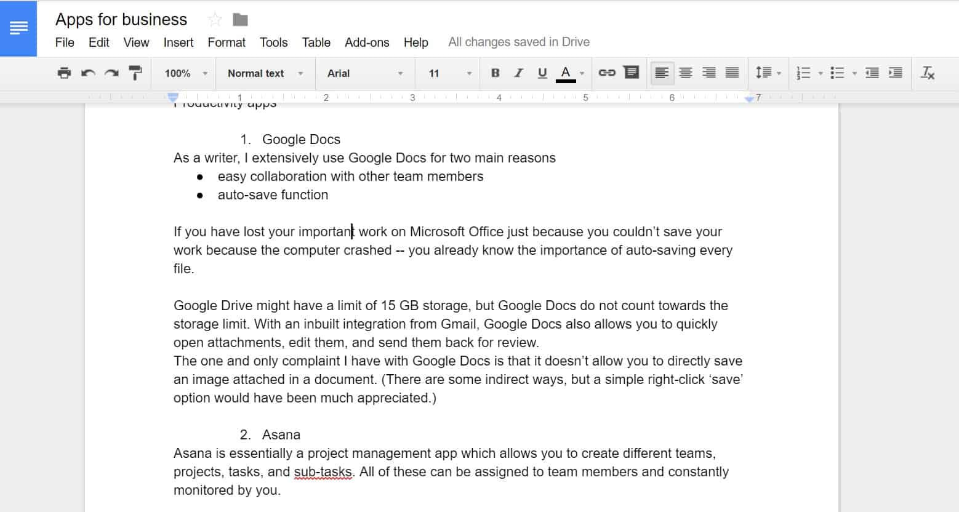This screenshot has height=512, width=959.
Task: Set left text alignment
Action: [x=662, y=73]
